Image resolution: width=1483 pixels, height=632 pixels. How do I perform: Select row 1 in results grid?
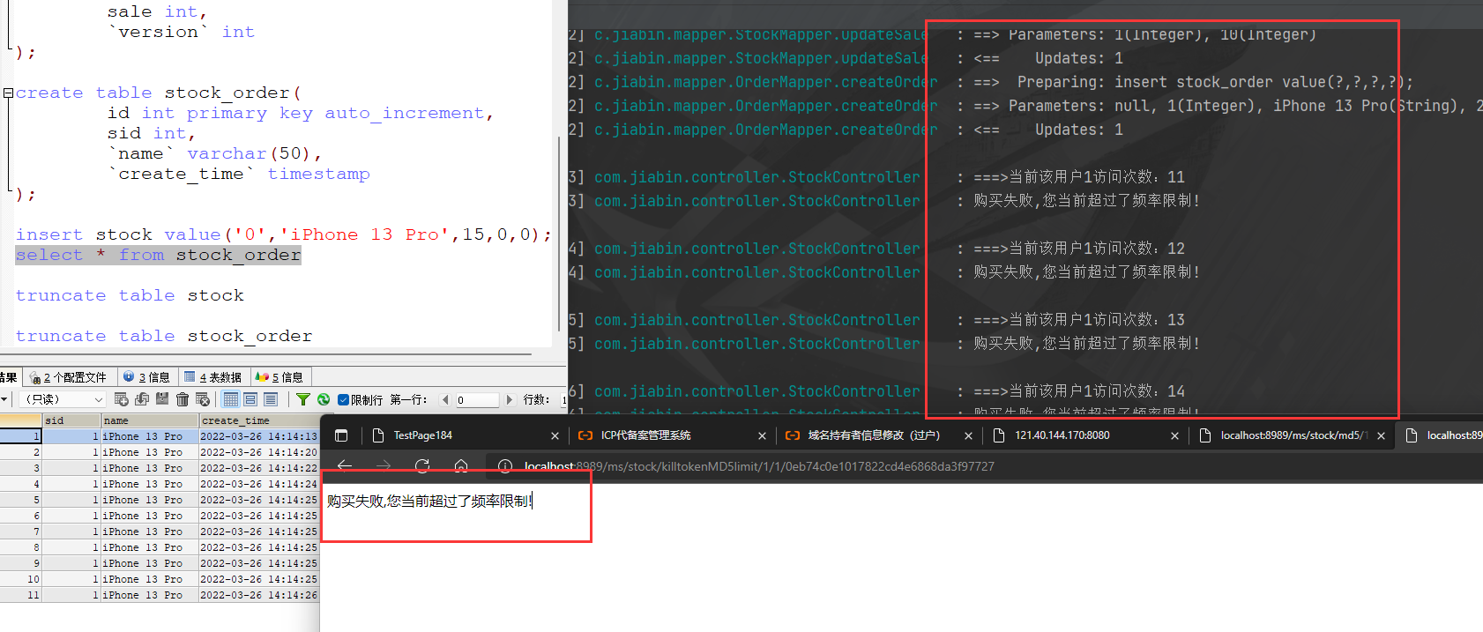click(21, 436)
